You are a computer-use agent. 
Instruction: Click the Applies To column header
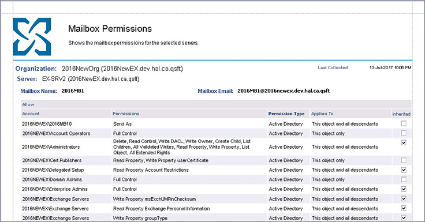pos(322,114)
